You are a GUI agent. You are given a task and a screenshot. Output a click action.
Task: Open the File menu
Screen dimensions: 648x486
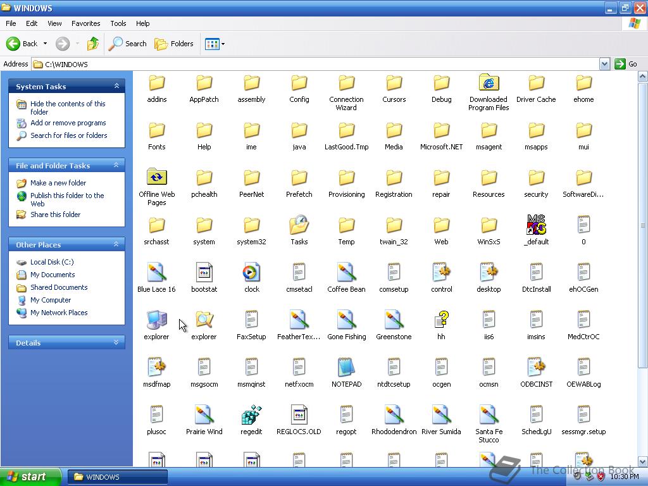pos(11,23)
